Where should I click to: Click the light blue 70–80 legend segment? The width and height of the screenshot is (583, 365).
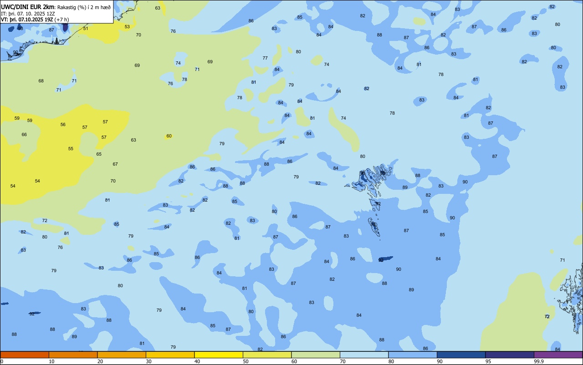(x=364, y=355)
